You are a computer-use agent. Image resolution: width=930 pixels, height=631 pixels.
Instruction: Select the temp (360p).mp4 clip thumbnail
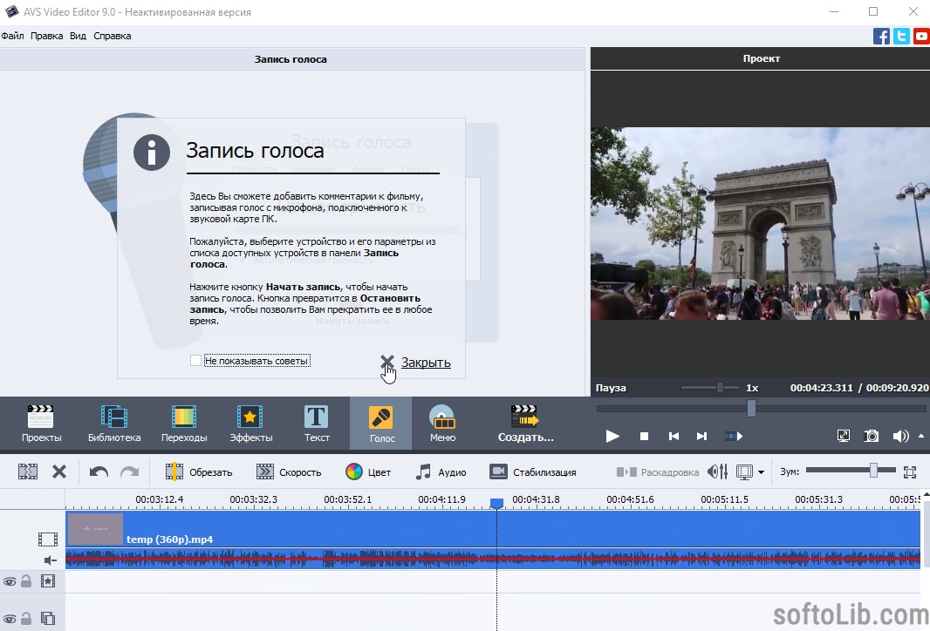(x=95, y=528)
